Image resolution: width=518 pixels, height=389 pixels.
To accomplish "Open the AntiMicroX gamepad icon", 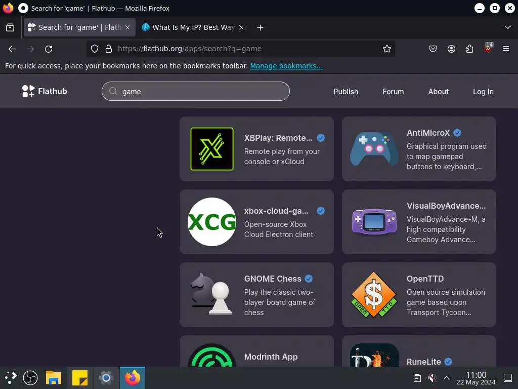I will pos(374,149).
